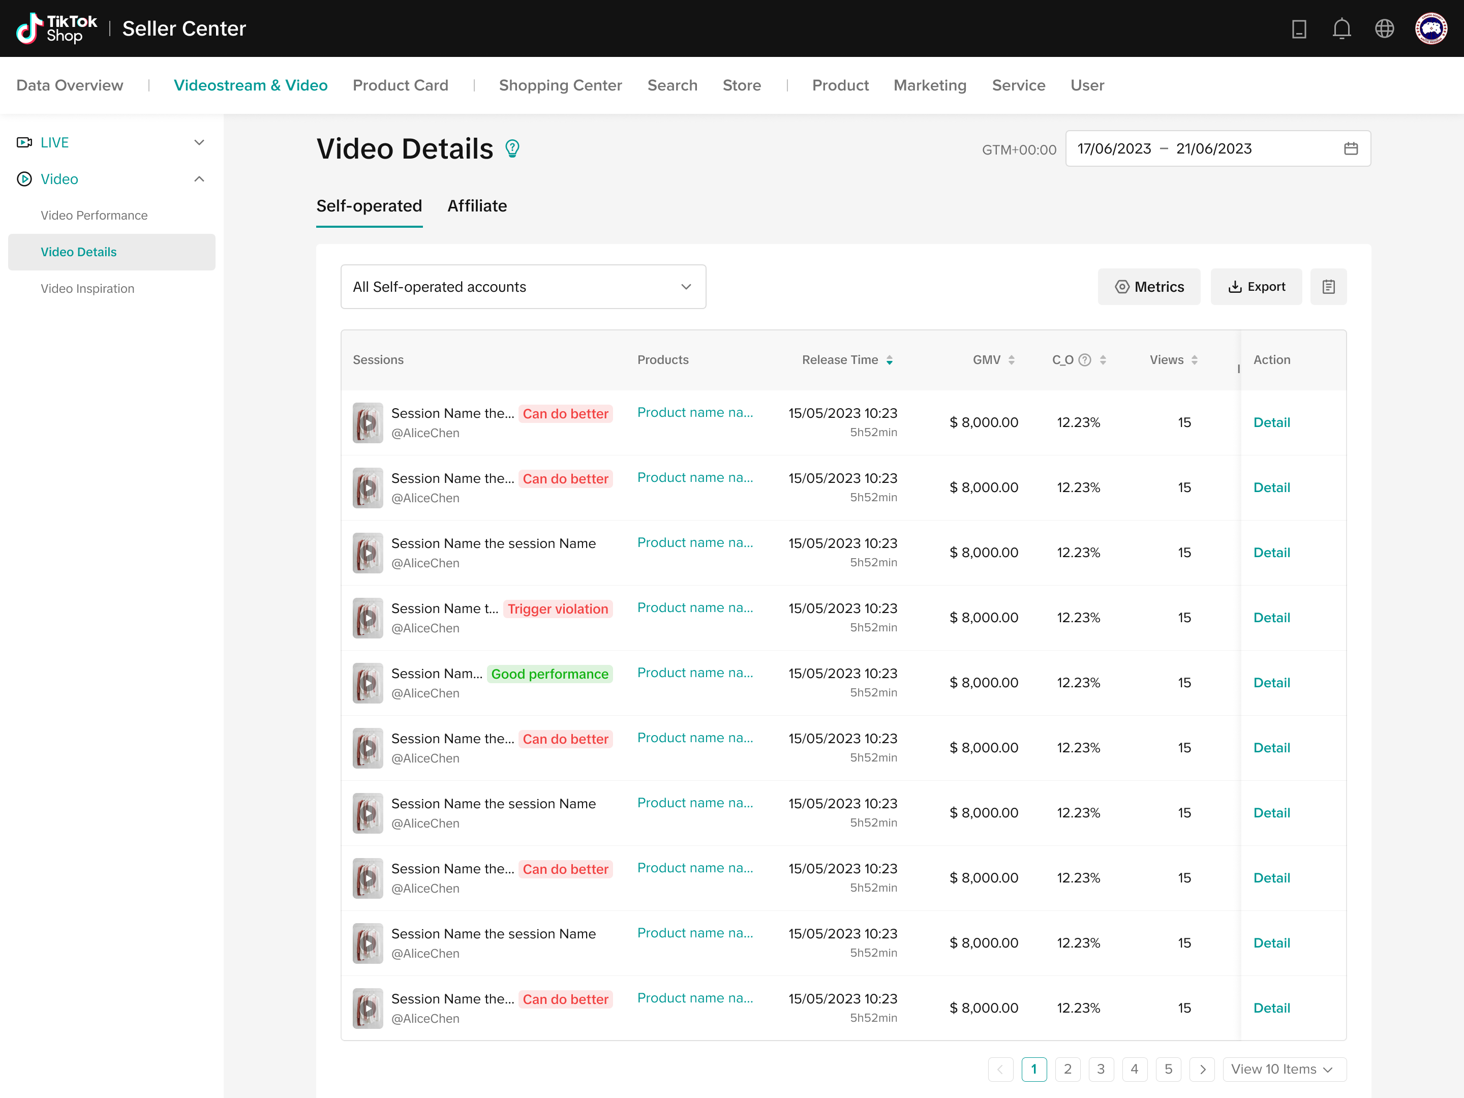
Task: Go to page 3 in pagination
Action: (1101, 1069)
